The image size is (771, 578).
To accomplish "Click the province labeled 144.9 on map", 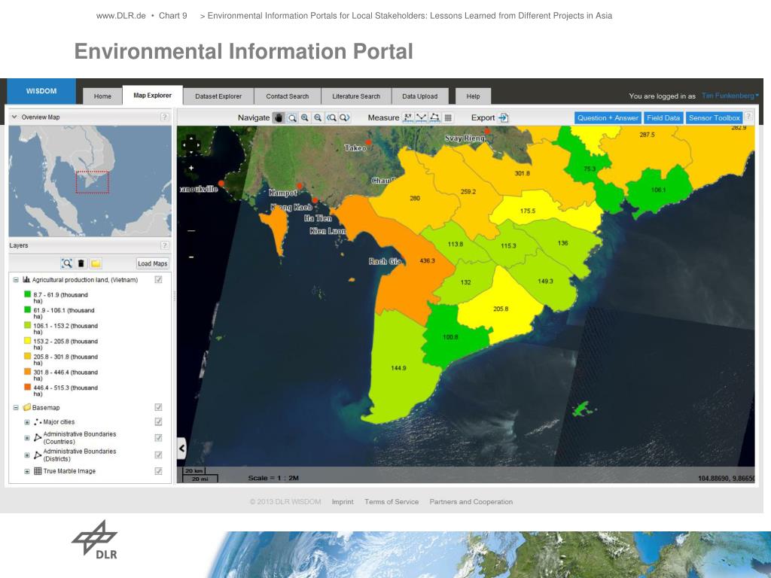I will [398, 367].
